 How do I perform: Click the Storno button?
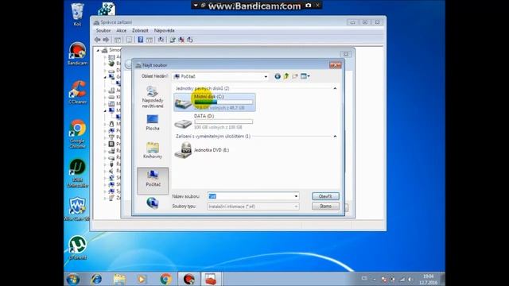pos(325,207)
